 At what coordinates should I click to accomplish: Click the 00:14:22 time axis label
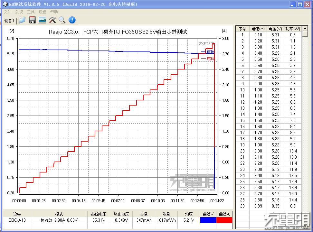coord(217,201)
